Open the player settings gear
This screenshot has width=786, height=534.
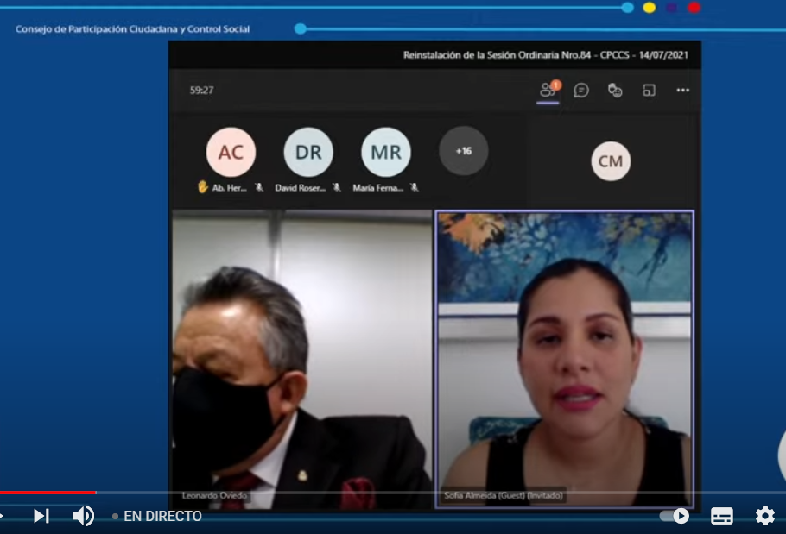(x=765, y=516)
